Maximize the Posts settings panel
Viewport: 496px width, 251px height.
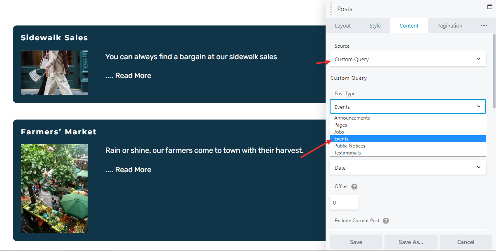[489, 7]
